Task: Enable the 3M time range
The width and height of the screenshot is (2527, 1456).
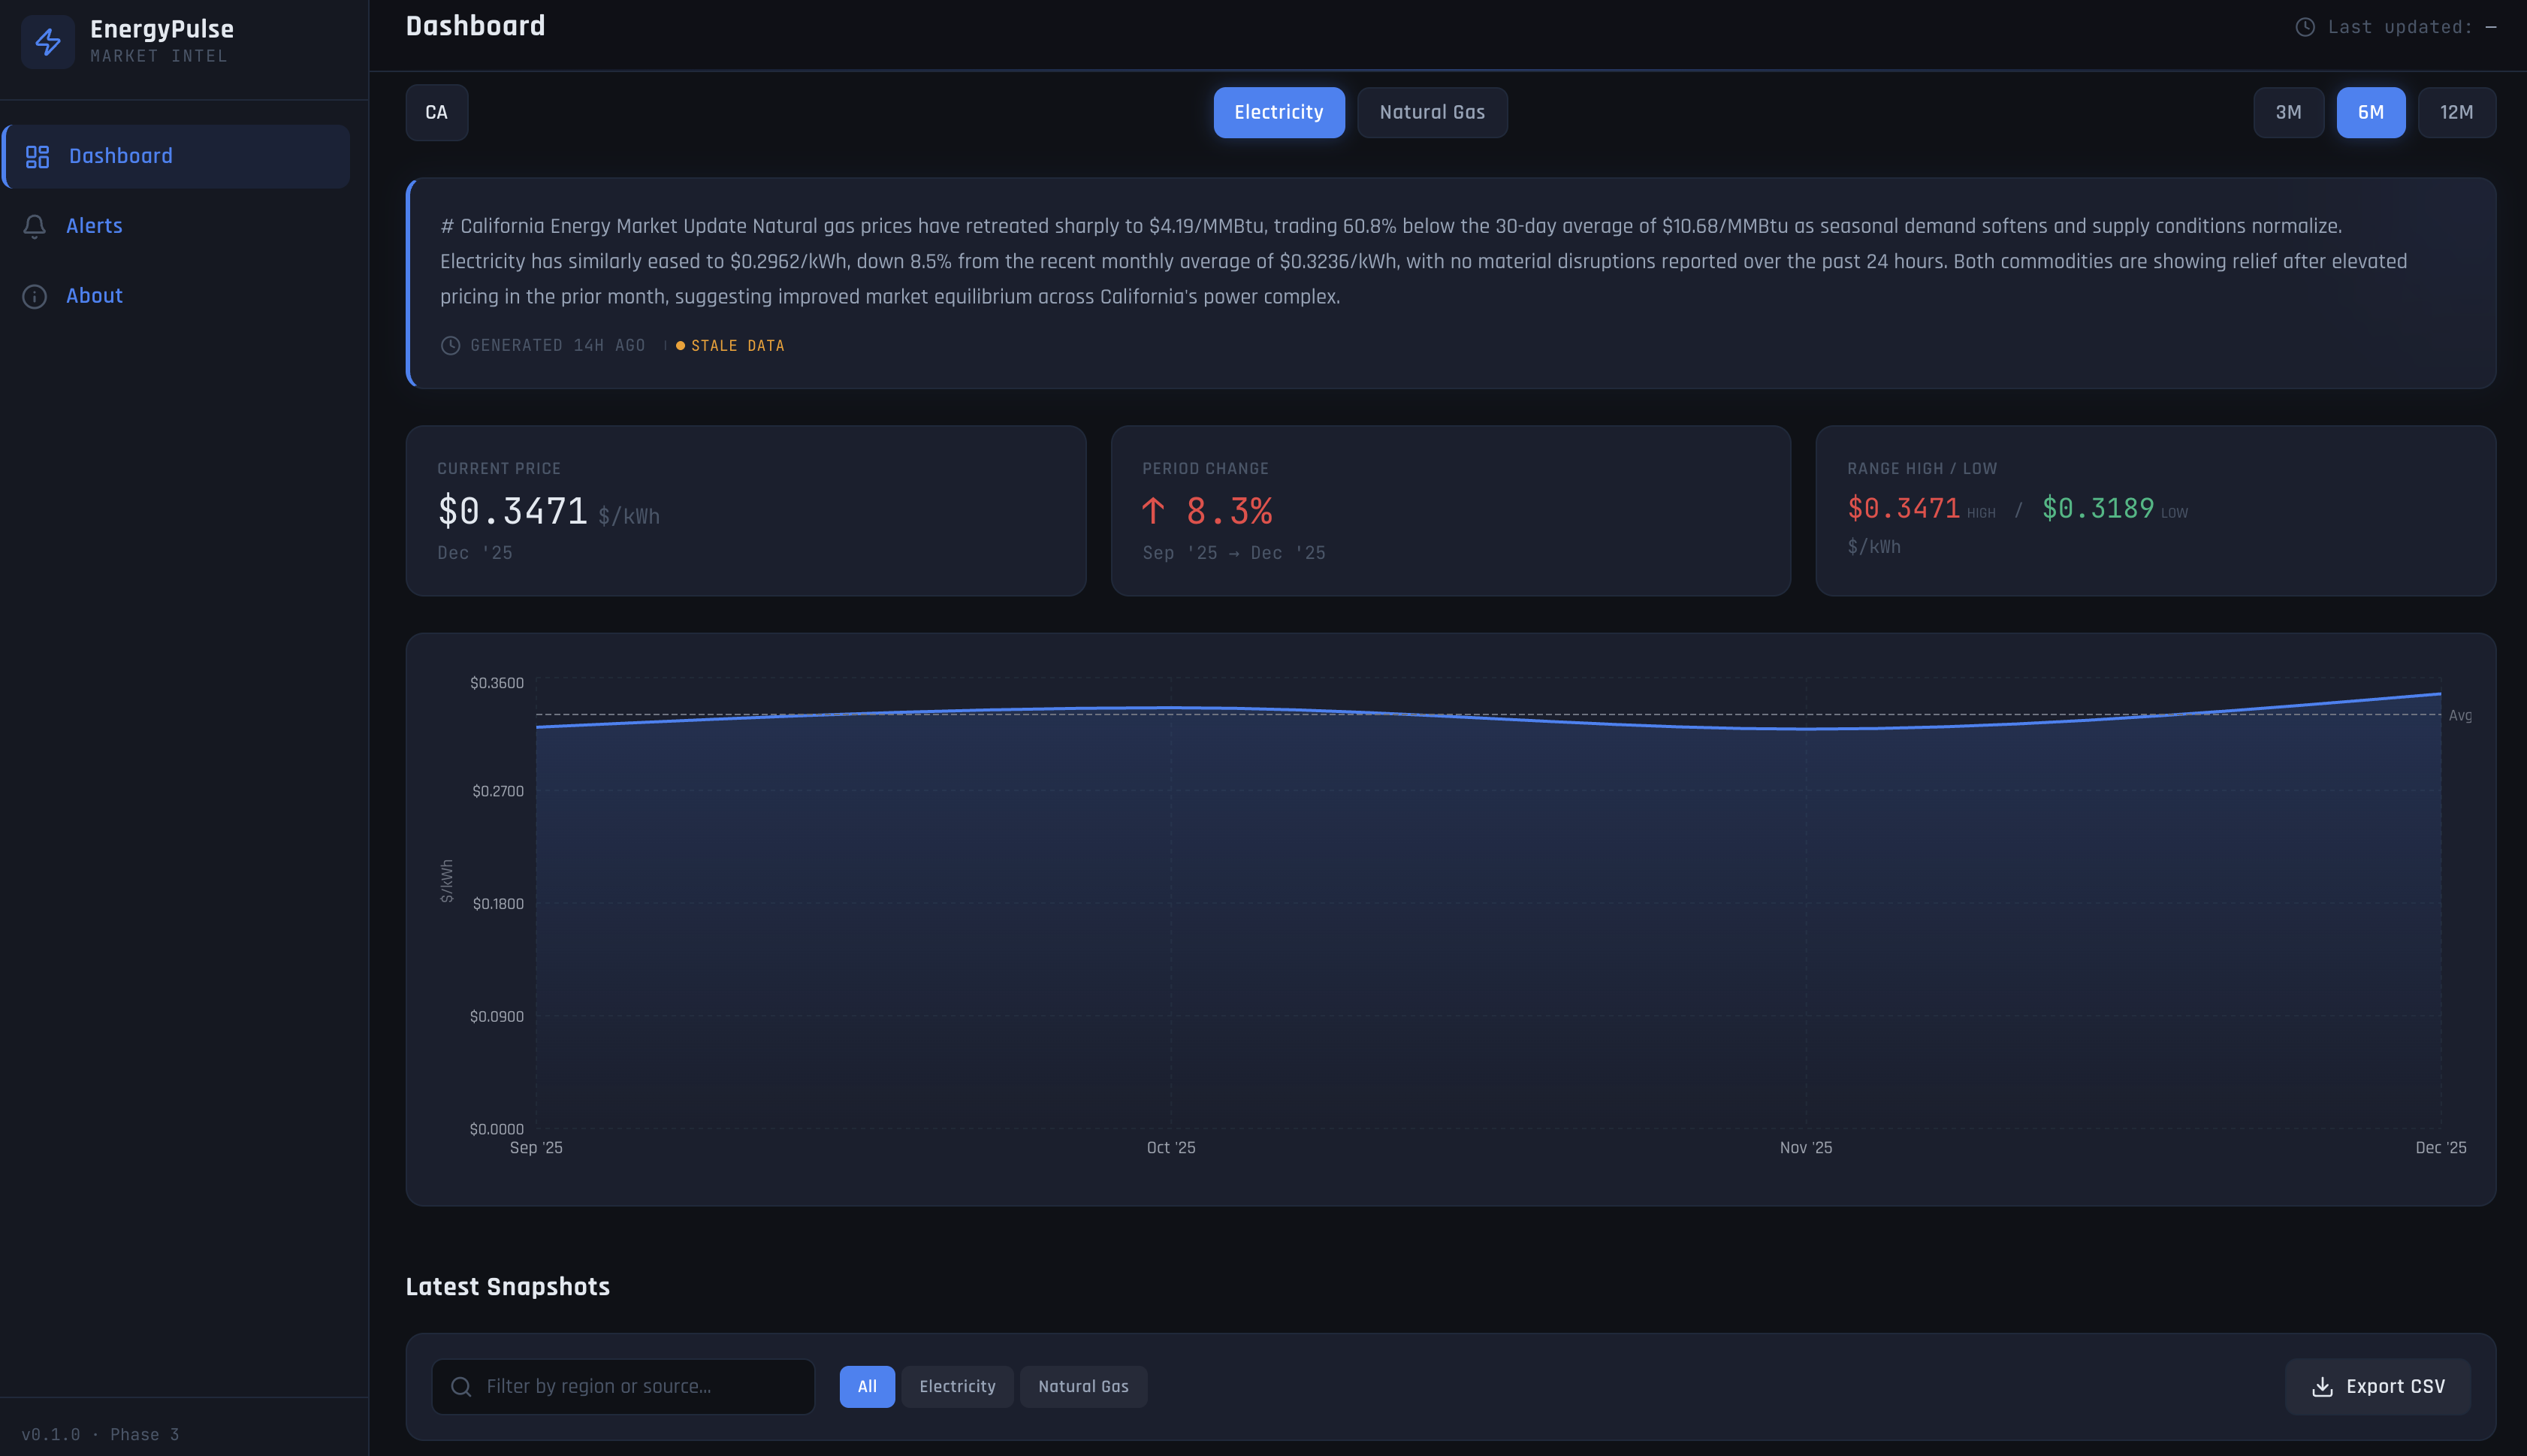Action: 2288,112
